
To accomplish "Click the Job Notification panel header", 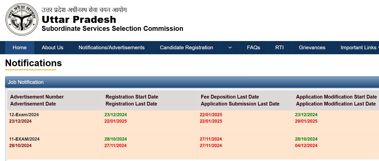I will 26,82.
